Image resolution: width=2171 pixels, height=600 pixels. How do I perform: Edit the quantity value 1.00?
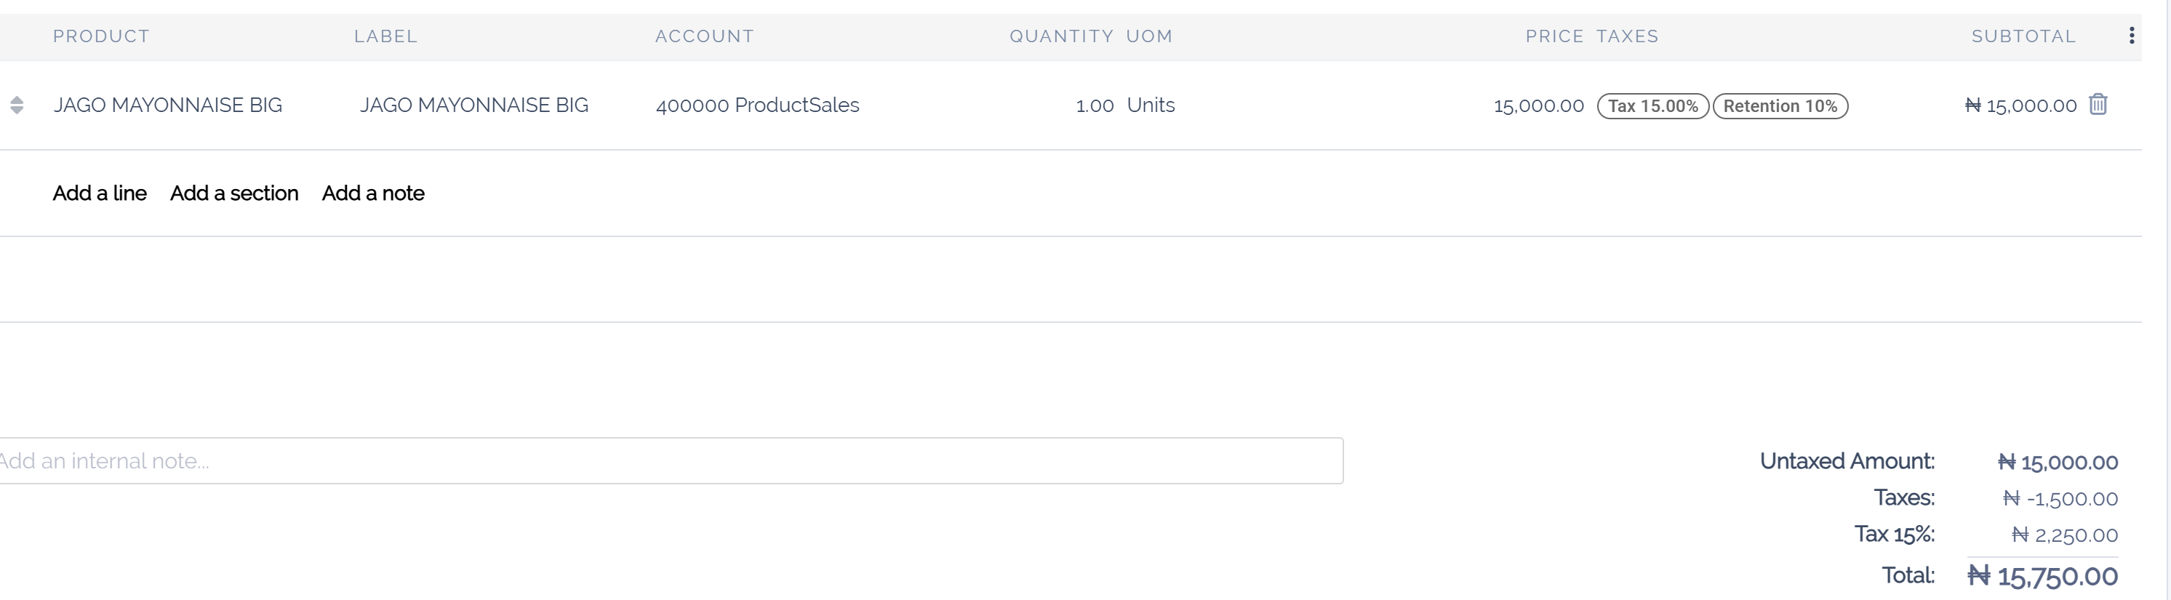click(1094, 105)
